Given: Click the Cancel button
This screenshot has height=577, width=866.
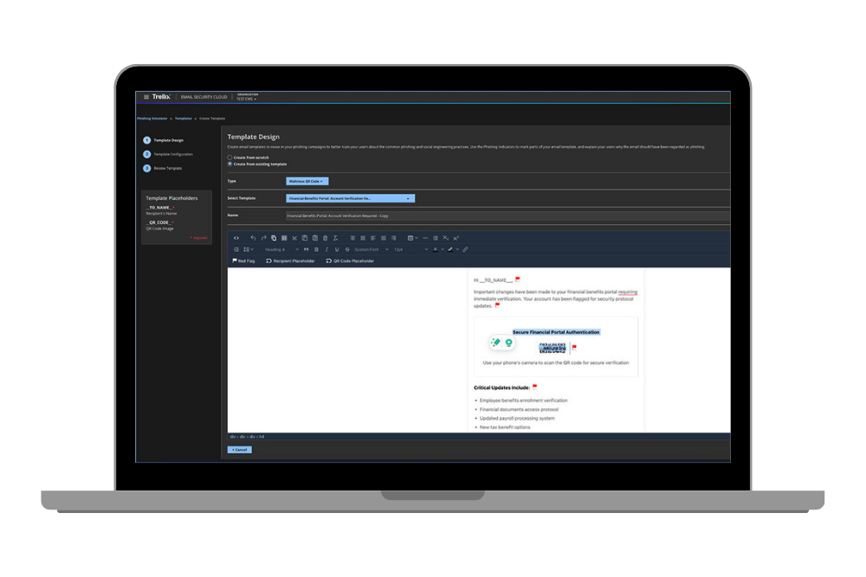Looking at the screenshot, I should 240,450.
